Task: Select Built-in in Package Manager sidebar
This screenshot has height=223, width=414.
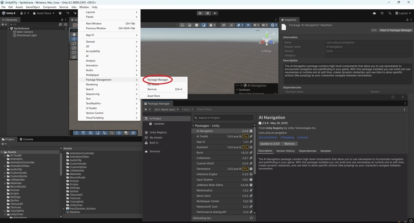Action: (x=154, y=143)
